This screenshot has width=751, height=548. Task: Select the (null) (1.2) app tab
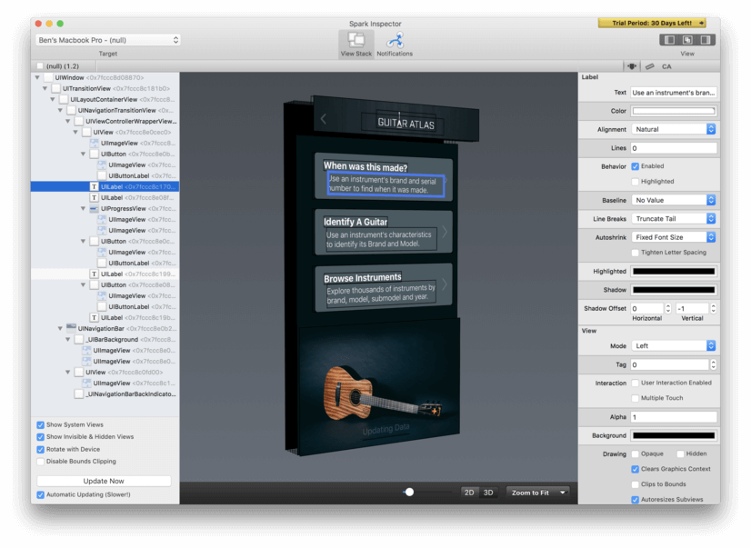[x=64, y=66]
